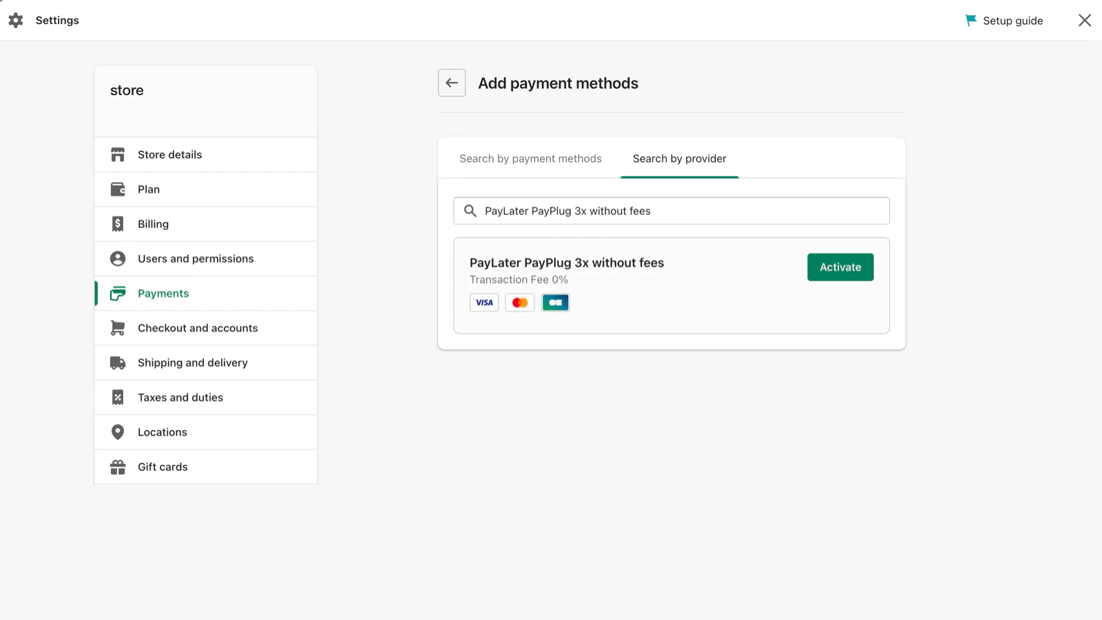Click the Billing dollar receipt icon
Viewport: 1102px width, 620px height.
click(118, 224)
